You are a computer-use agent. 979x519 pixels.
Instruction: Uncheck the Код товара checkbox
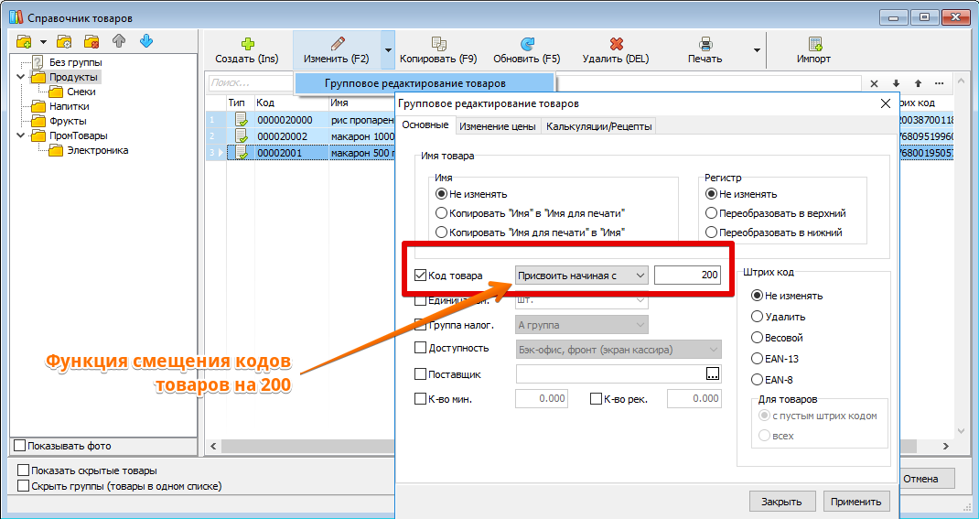[x=421, y=275]
